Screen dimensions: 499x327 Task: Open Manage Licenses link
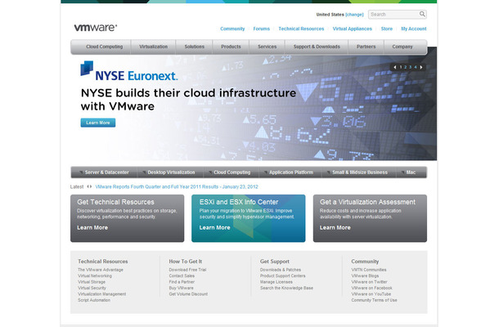click(x=276, y=282)
